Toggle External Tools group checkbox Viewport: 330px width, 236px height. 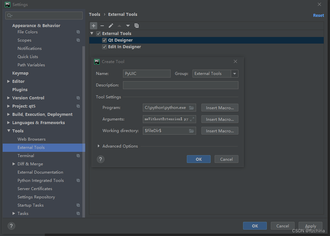click(x=99, y=34)
